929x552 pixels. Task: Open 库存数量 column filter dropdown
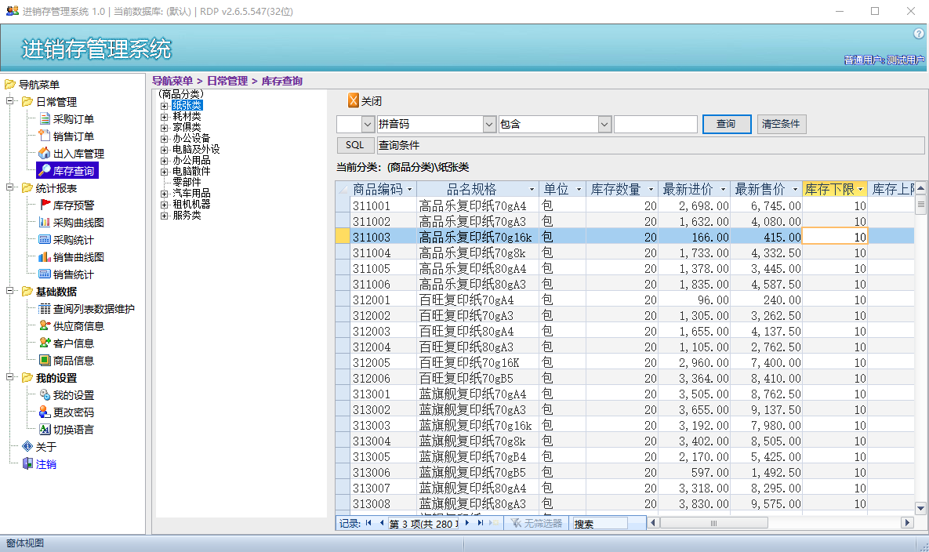(651, 190)
